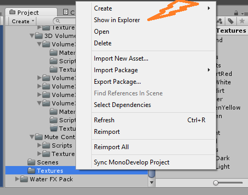Click the magnifier icon in search box
The height and width of the screenshot is (195, 248).
coord(58,21)
